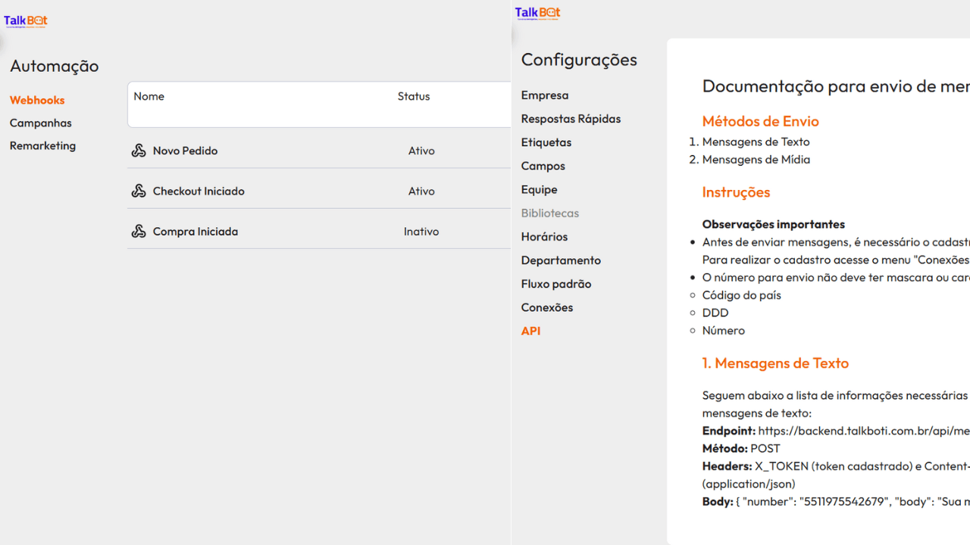
Task: Click the Configurações page heading
Action: (x=579, y=60)
